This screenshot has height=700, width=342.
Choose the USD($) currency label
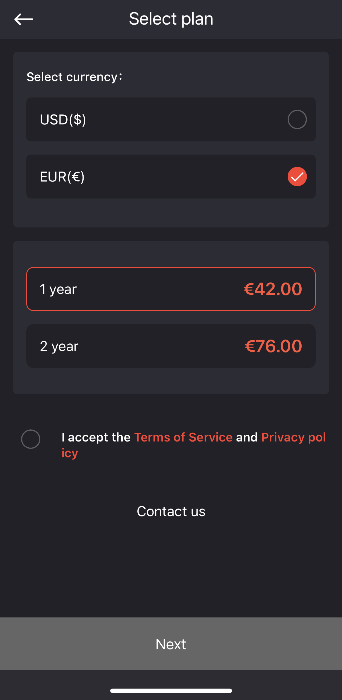tap(63, 119)
